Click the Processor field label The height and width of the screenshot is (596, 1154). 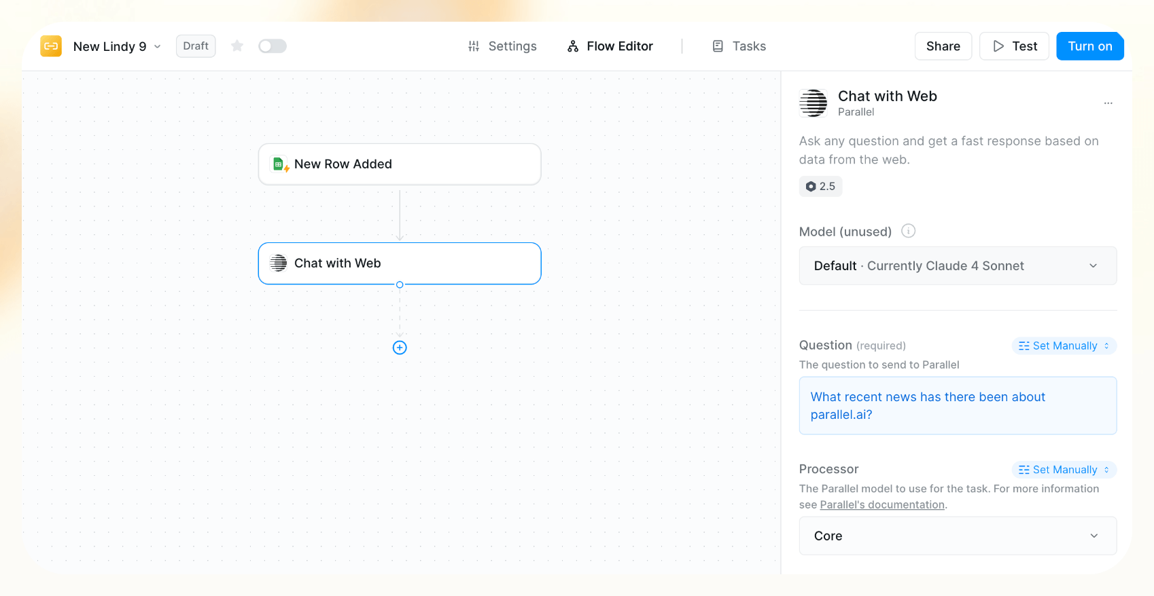coord(828,469)
